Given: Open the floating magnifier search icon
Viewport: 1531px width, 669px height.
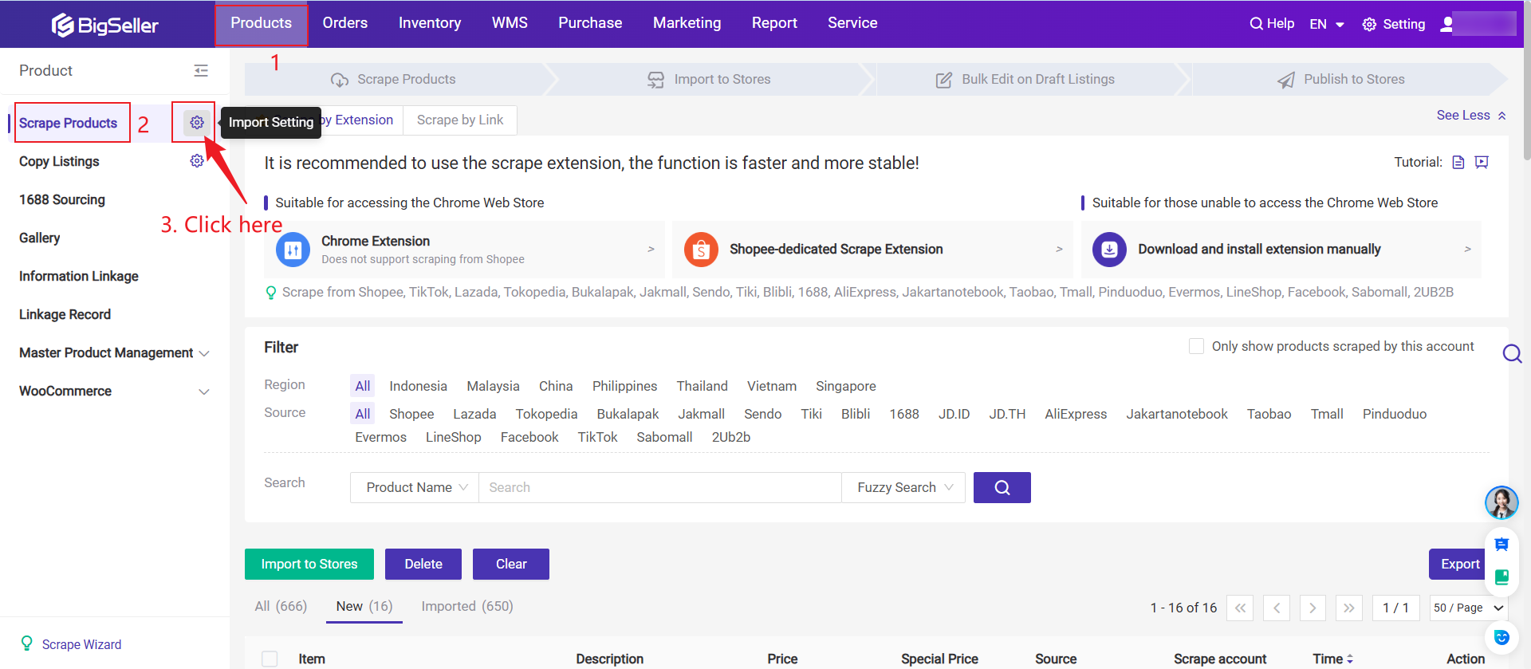Looking at the screenshot, I should click(1512, 353).
